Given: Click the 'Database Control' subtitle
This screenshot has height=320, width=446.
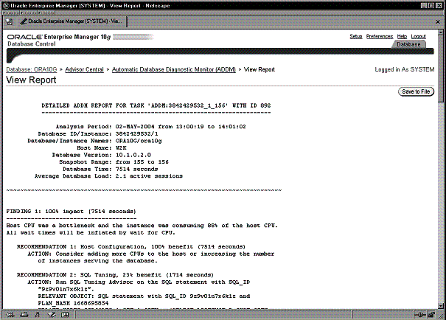Looking at the screenshot, I should [32, 44].
